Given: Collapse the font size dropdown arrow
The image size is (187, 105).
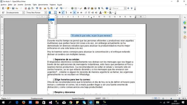Looking at the screenshot, I should click(55, 13).
